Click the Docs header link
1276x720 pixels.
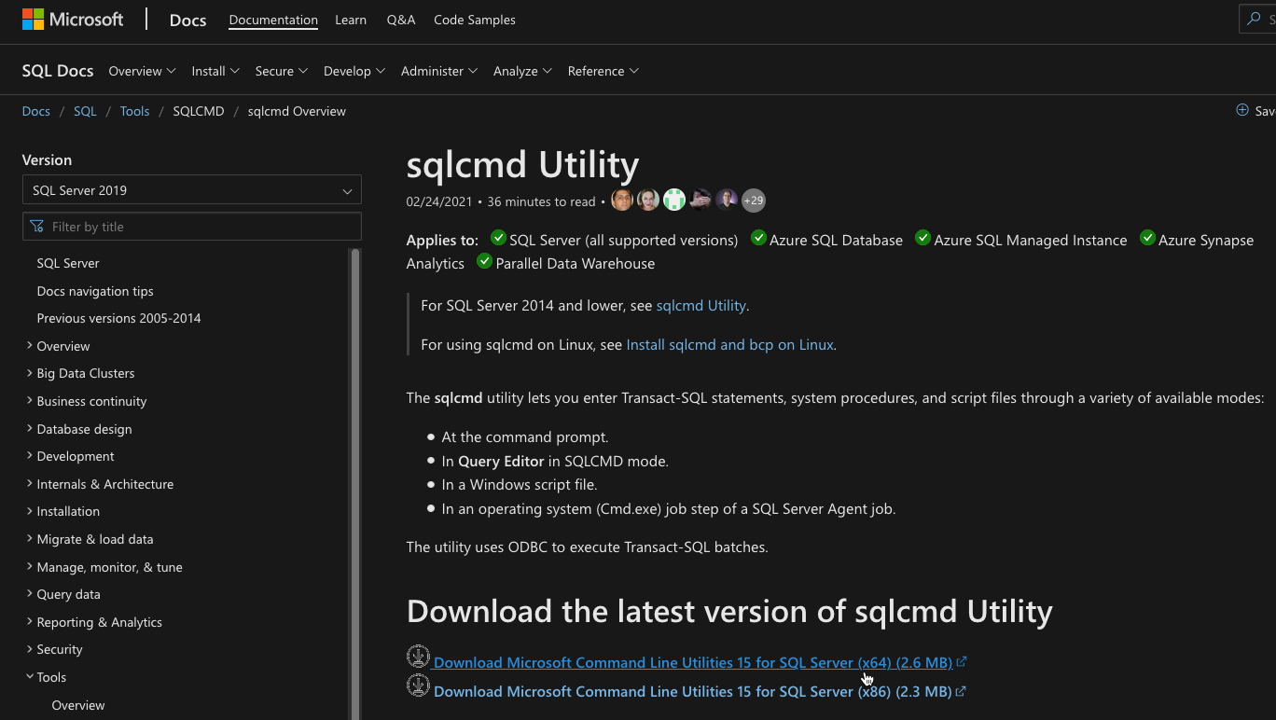click(187, 20)
